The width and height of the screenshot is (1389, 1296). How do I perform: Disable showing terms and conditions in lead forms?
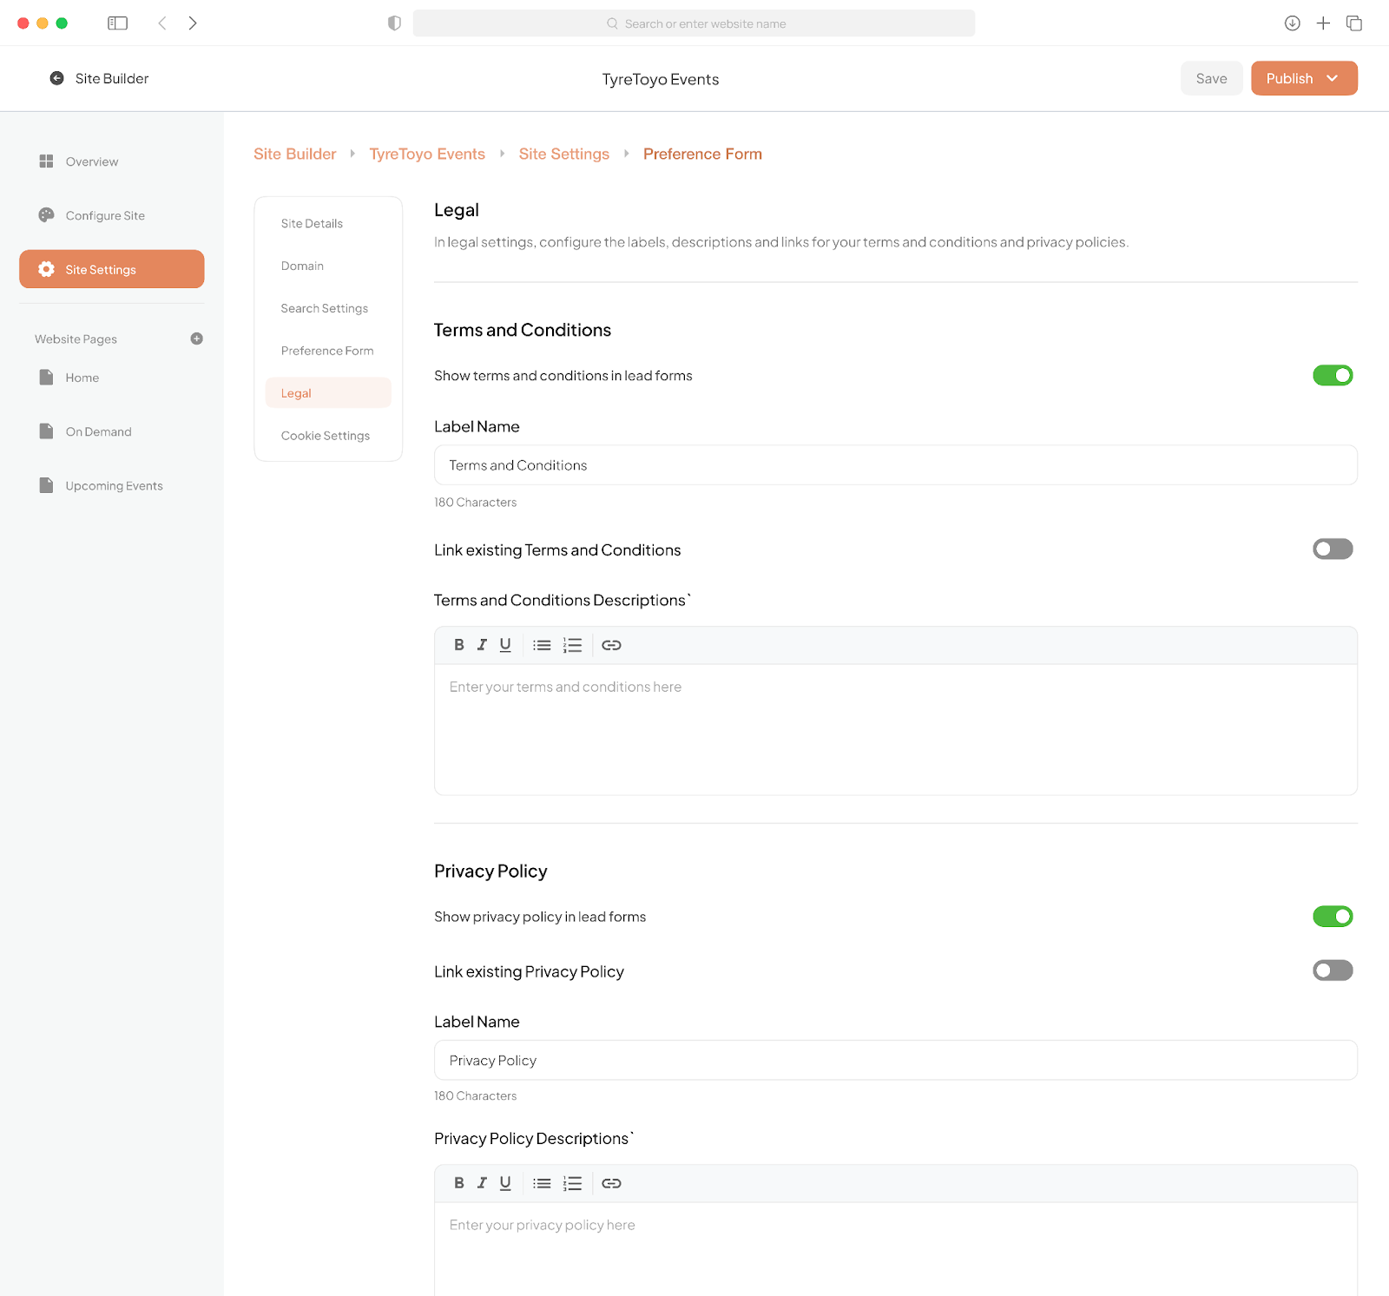[1333, 375]
